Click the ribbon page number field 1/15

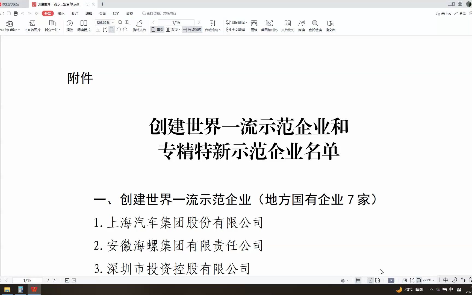(x=176, y=22)
